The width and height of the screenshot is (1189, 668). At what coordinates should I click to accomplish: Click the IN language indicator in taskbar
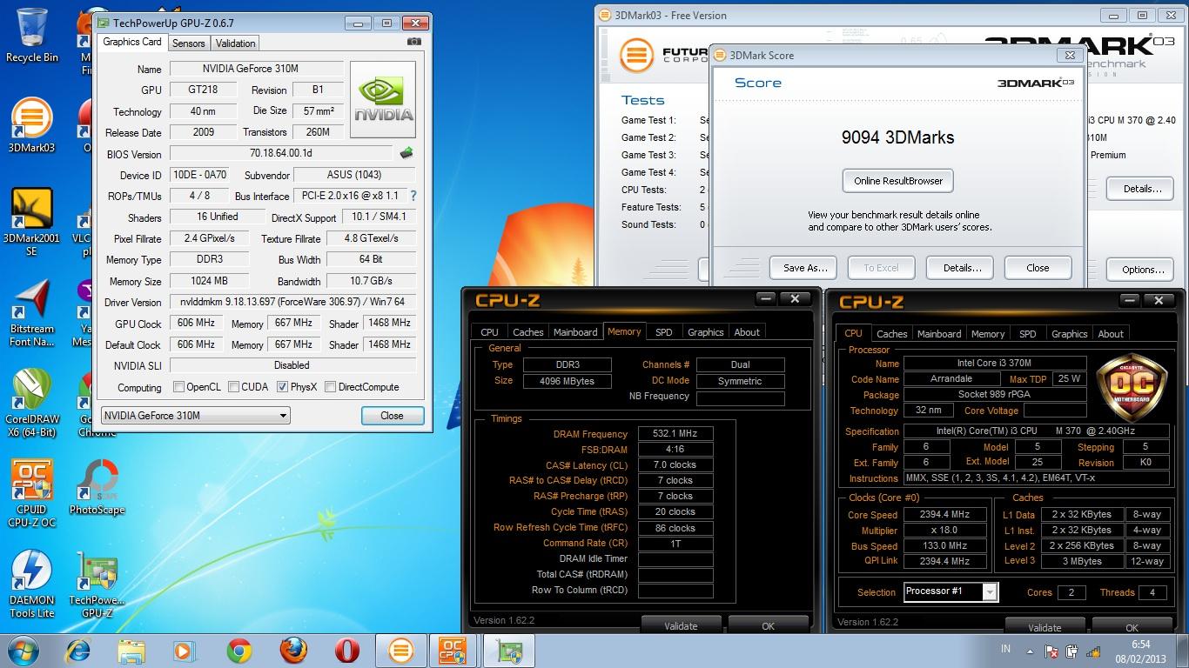pos(1005,649)
